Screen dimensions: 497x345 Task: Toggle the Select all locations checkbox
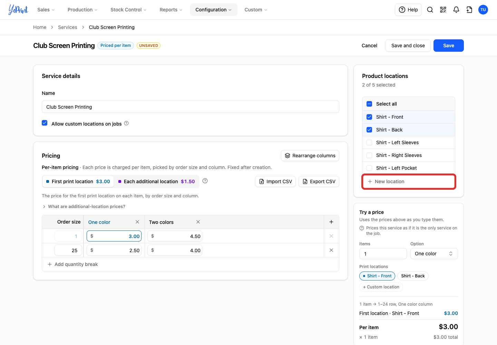(x=369, y=104)
